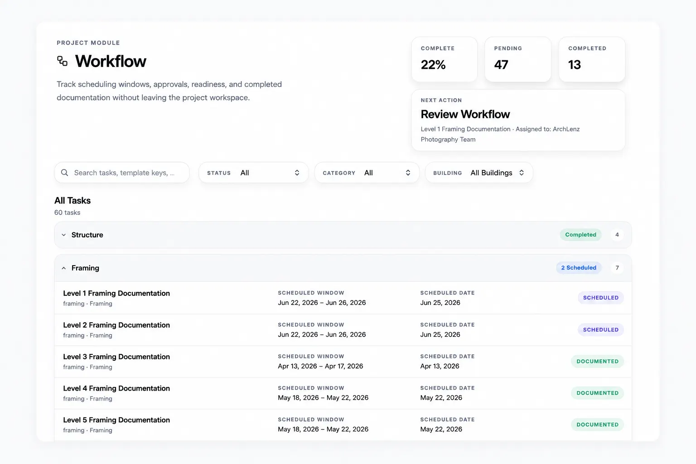Click the Framing count badge 7
Viewport: 696px width, 464px height.
click(617, 268)
